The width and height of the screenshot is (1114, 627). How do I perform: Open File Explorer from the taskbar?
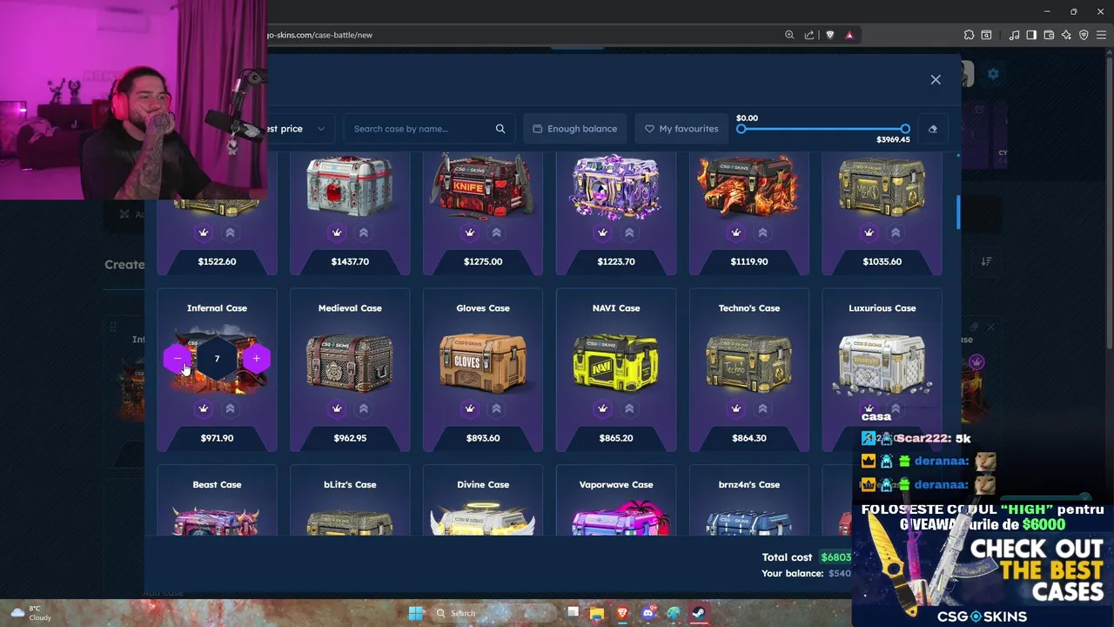click(x=597, y=613)
